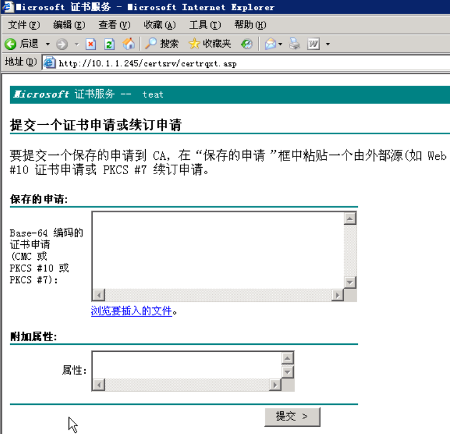Open the Mail dropdown arrow
The height and width of the screenshot is (434, 450).
281,44
